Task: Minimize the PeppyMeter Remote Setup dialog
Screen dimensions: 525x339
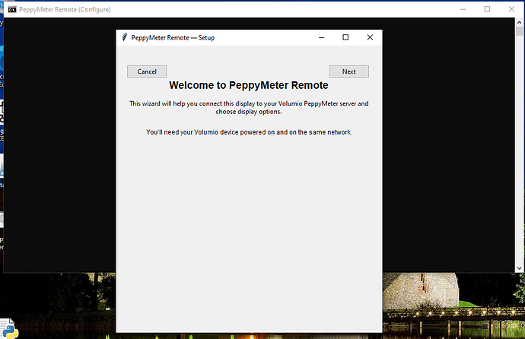Action: (x=321, y=37)
